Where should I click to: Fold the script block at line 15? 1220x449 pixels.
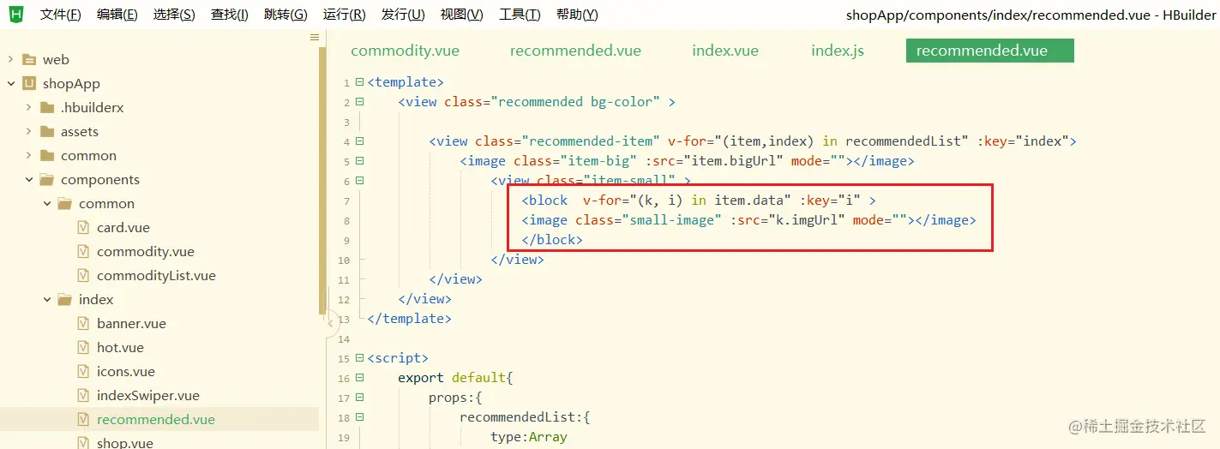click(360, 358)
